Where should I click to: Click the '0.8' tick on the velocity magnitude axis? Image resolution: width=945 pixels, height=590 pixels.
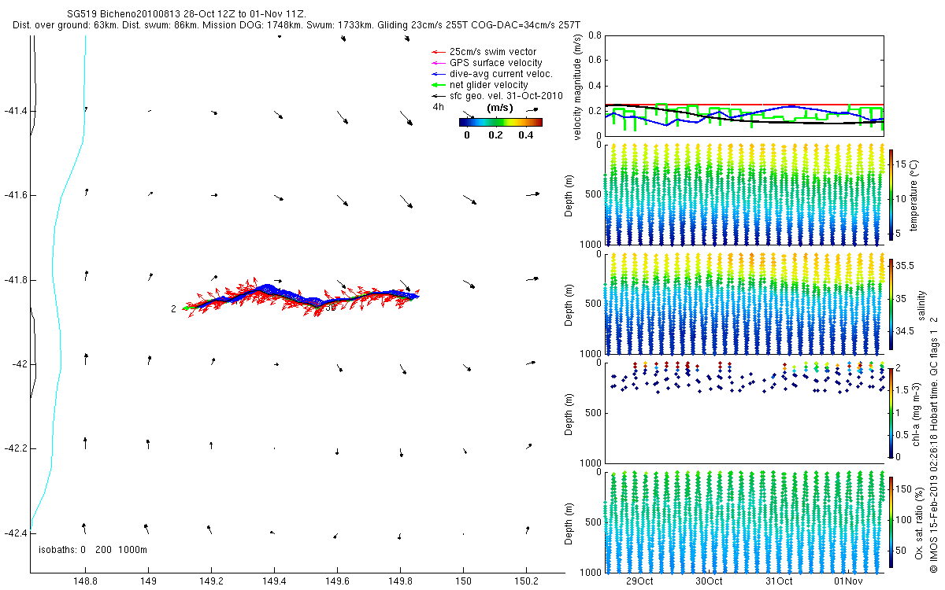click(595, 36)
